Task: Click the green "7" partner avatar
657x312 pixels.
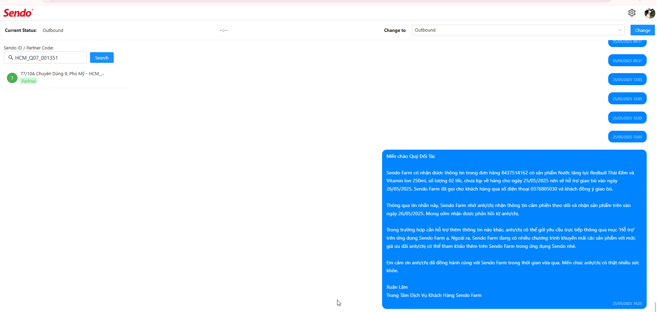Action: [x=12, y=78]
